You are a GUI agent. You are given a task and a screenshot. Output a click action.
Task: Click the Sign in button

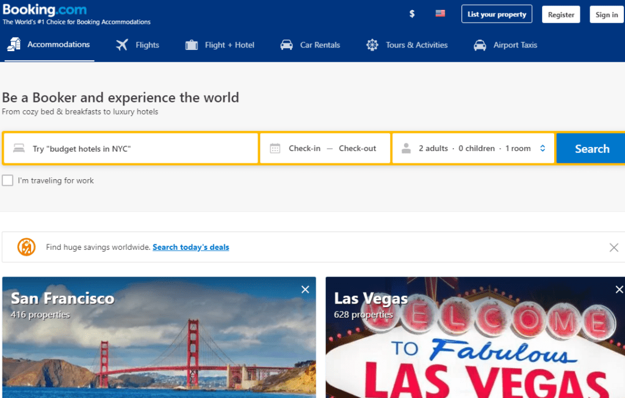(x=607, y=15)
